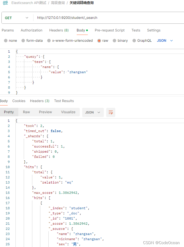The height and width of the screenshot is (247, 184).
Task: Open the response Headers (3) tab
Action: tap(40, 101)
